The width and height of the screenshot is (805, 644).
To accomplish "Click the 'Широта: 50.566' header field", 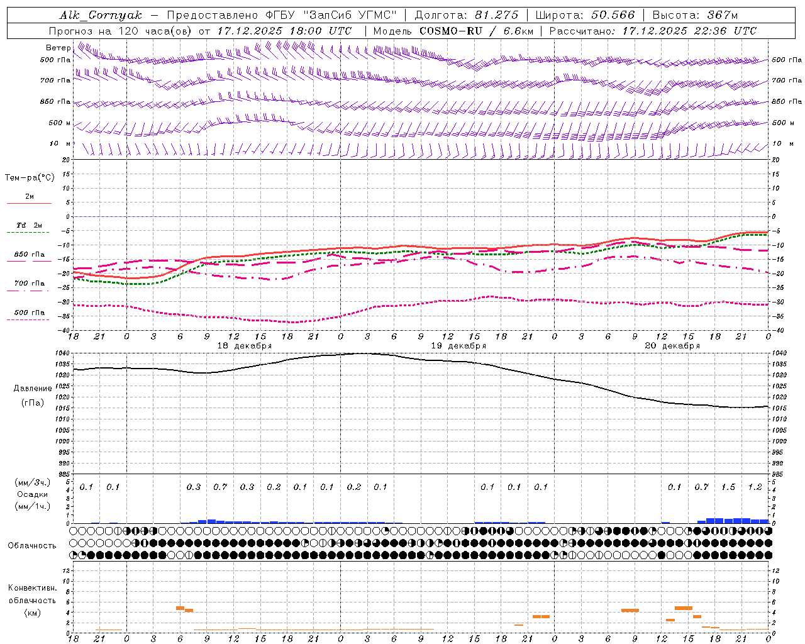I will tap(586, 15).
